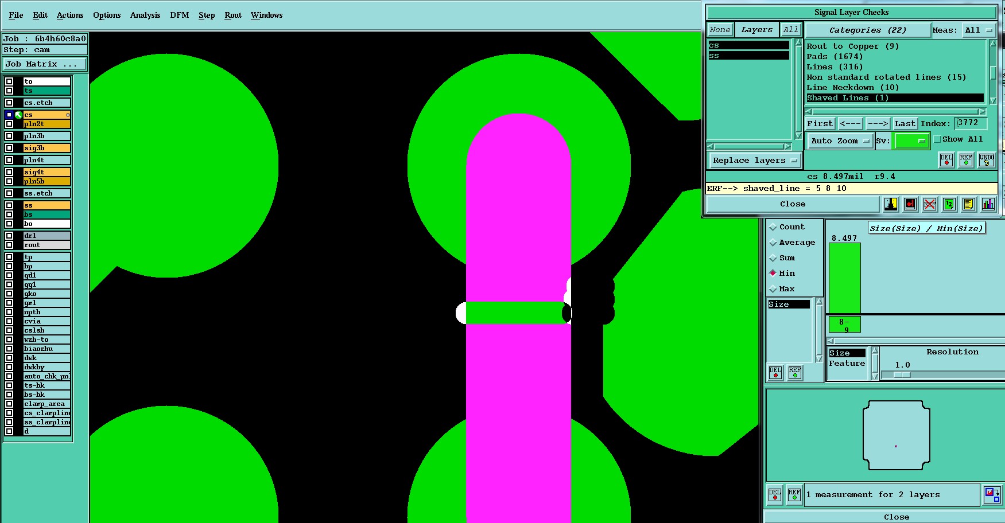This screenshot has width=1005, height=523.
Task: Click the green numbered page icon
Action: pos(949,204)
